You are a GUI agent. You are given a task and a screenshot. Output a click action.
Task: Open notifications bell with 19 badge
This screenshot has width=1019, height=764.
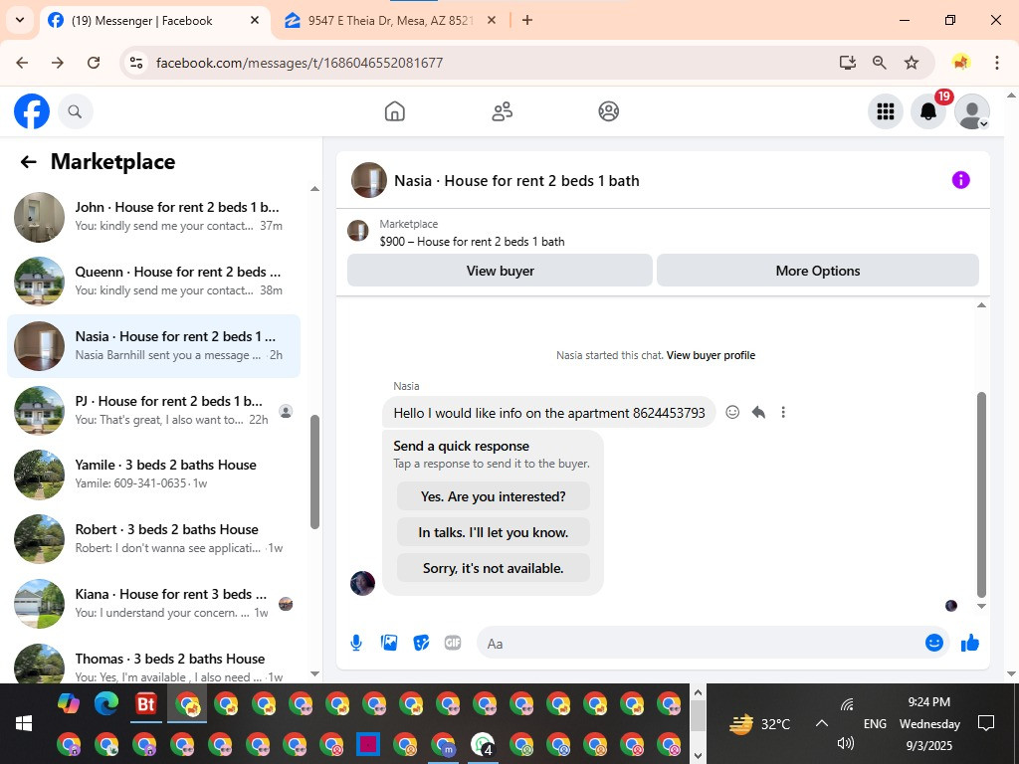click(x=928, y=111)
